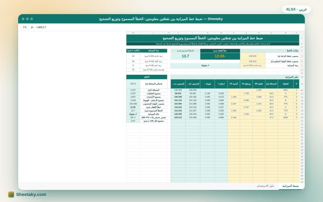Image resolution: width=323 pixels, height=202 pixels.
Task: Select the ✓ مقبولة status cell under closing error
Action: point(205,66)
